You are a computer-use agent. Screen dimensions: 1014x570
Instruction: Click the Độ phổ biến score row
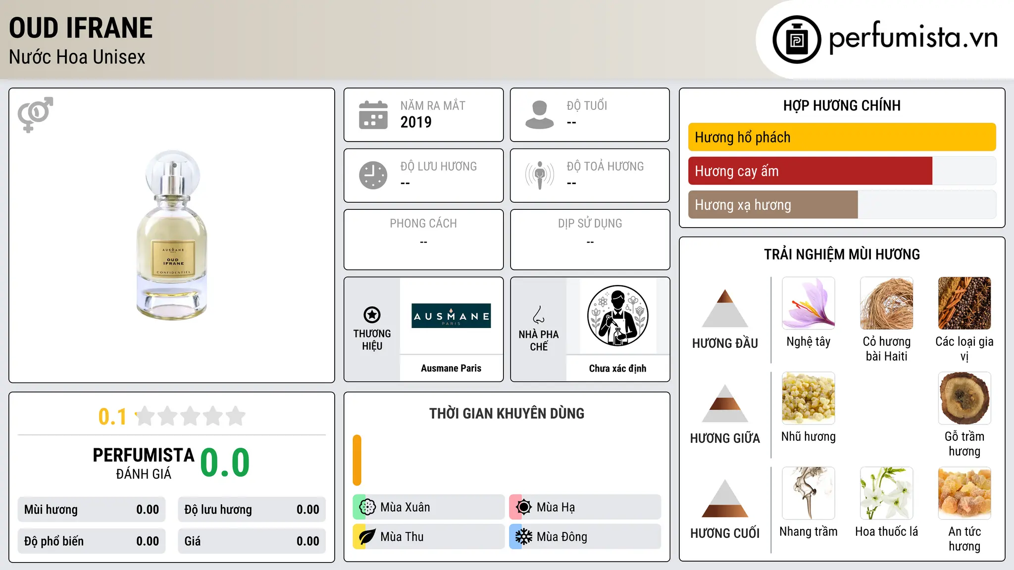tap(92, 541)
